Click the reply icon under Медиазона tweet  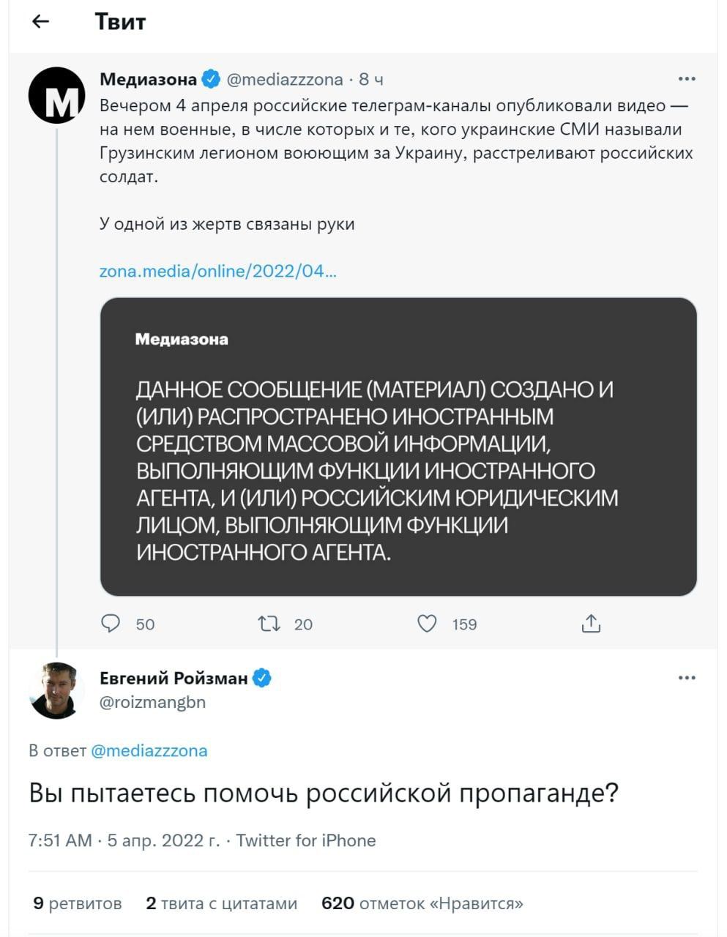[111, 624]
